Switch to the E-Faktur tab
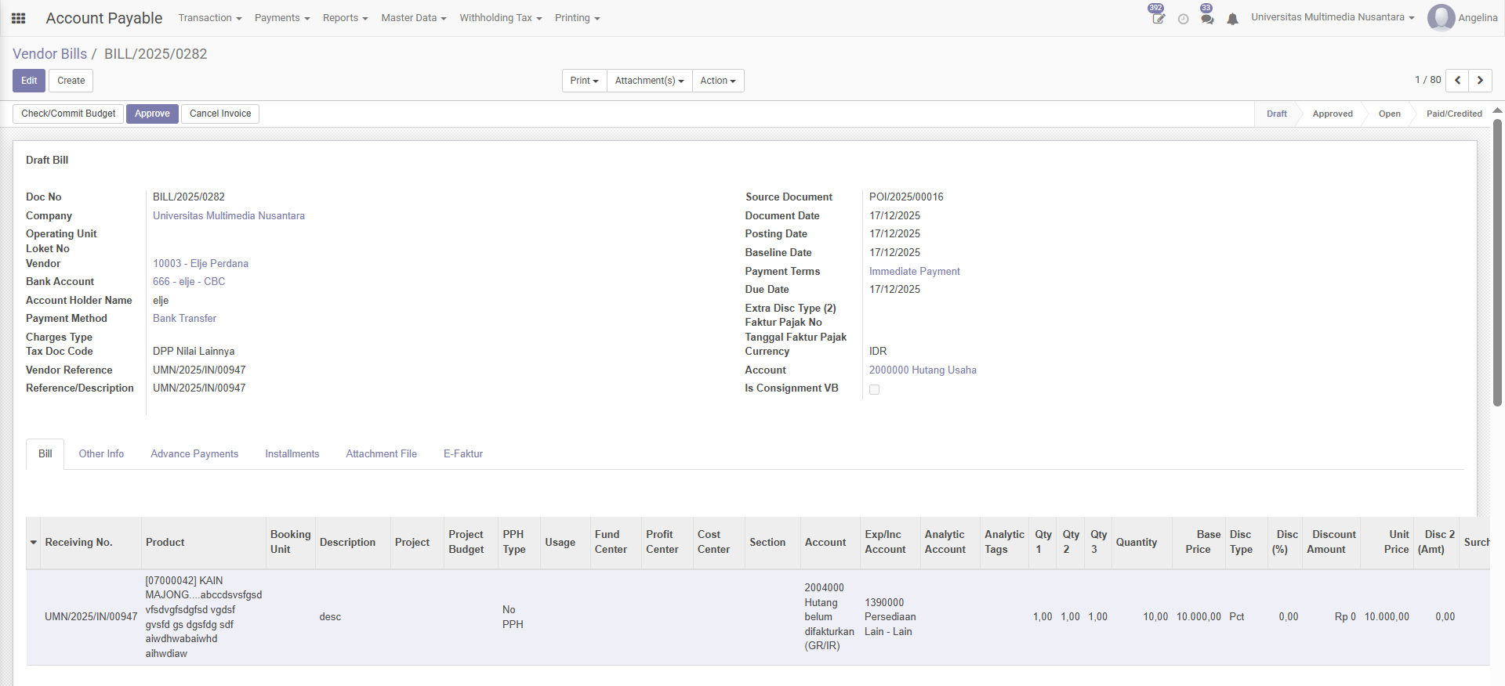This screenshot has height=686, width=1505. (x=462, y=454)
